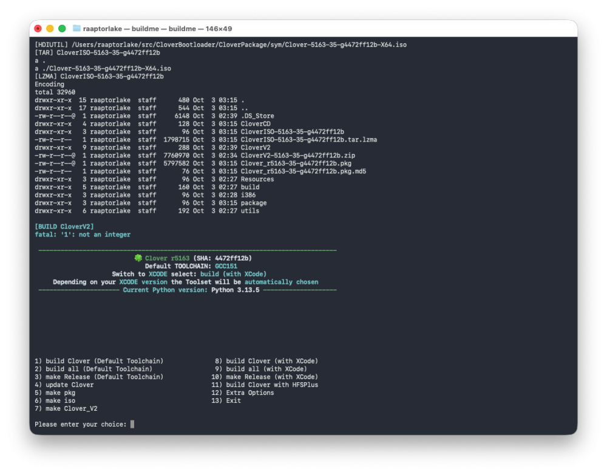
Task: Click menu line '1) build Clover (Default Toolchain)'
Action: (x=99, y=361)
